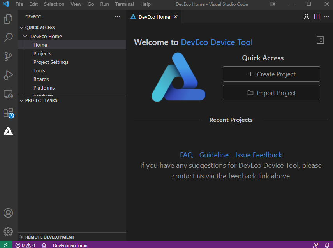Close the DevEco Home tab
The height and width of the screenshot is (248, 333).
point(176,17)
